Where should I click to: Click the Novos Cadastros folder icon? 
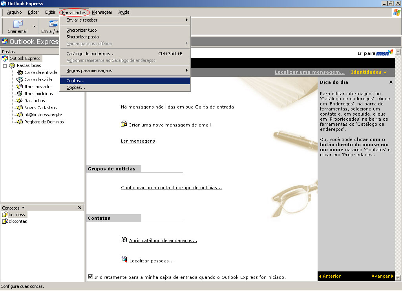pyautogui.click(x=20, y=108)
